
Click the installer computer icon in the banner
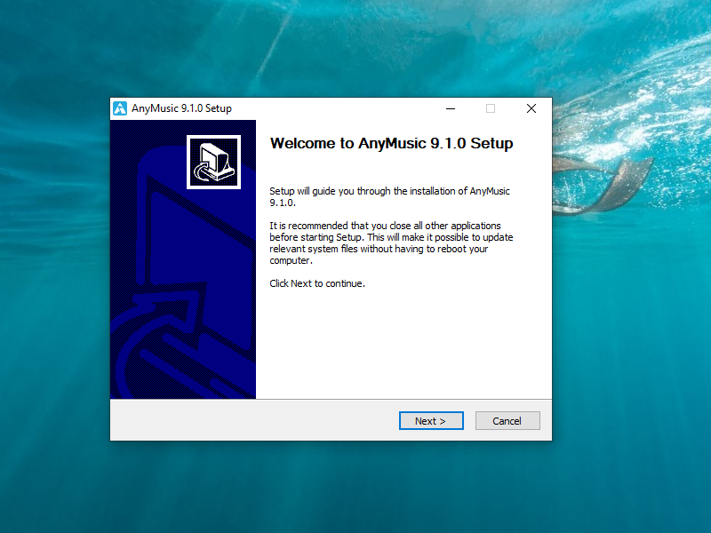pyautogui.click(x=213, y=162)
